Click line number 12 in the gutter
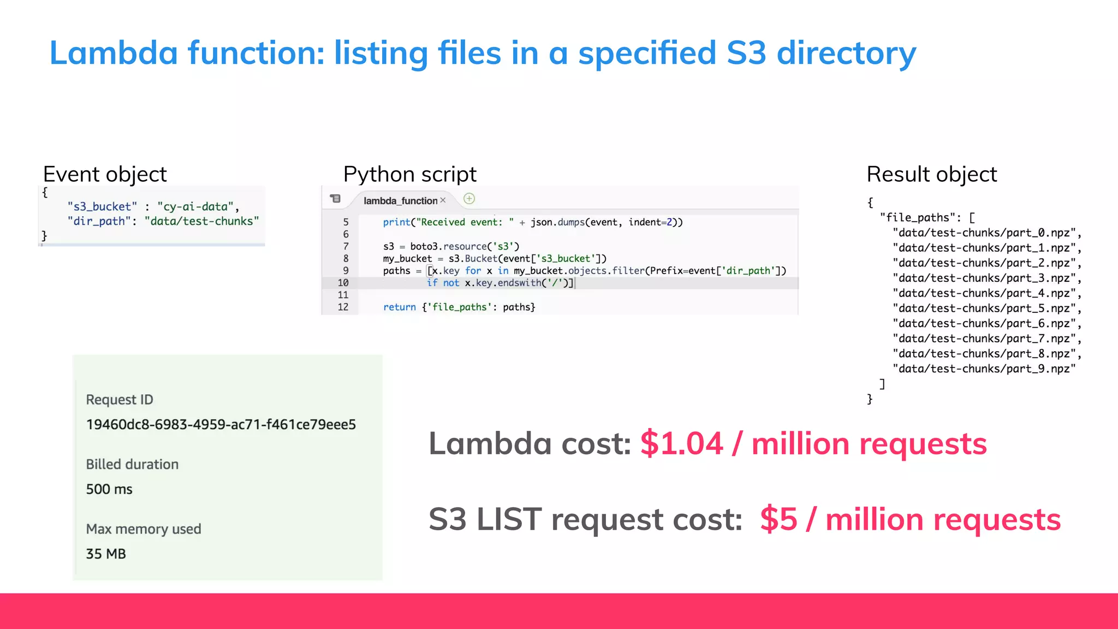1118x629 pixels. (x=343, y=307)
